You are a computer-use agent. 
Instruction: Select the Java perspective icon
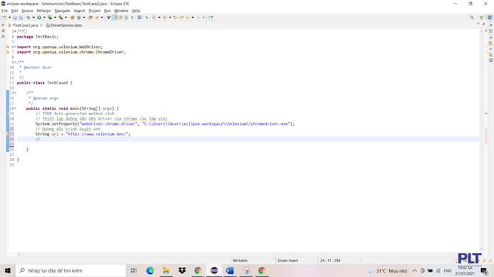click(x=490, y=17)
